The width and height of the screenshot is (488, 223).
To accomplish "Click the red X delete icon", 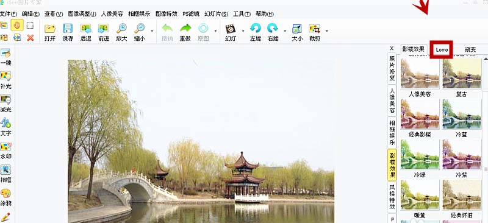I will click(30, 38).
